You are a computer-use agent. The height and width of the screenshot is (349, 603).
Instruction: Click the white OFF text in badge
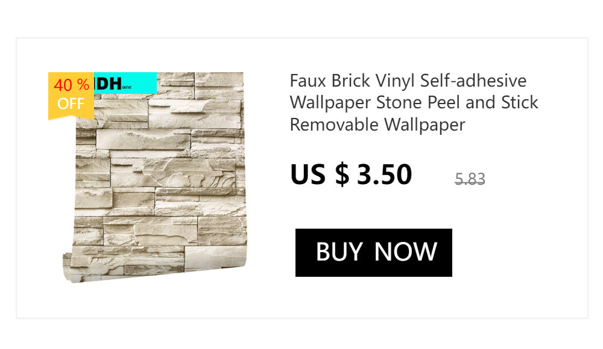[71, 103]
